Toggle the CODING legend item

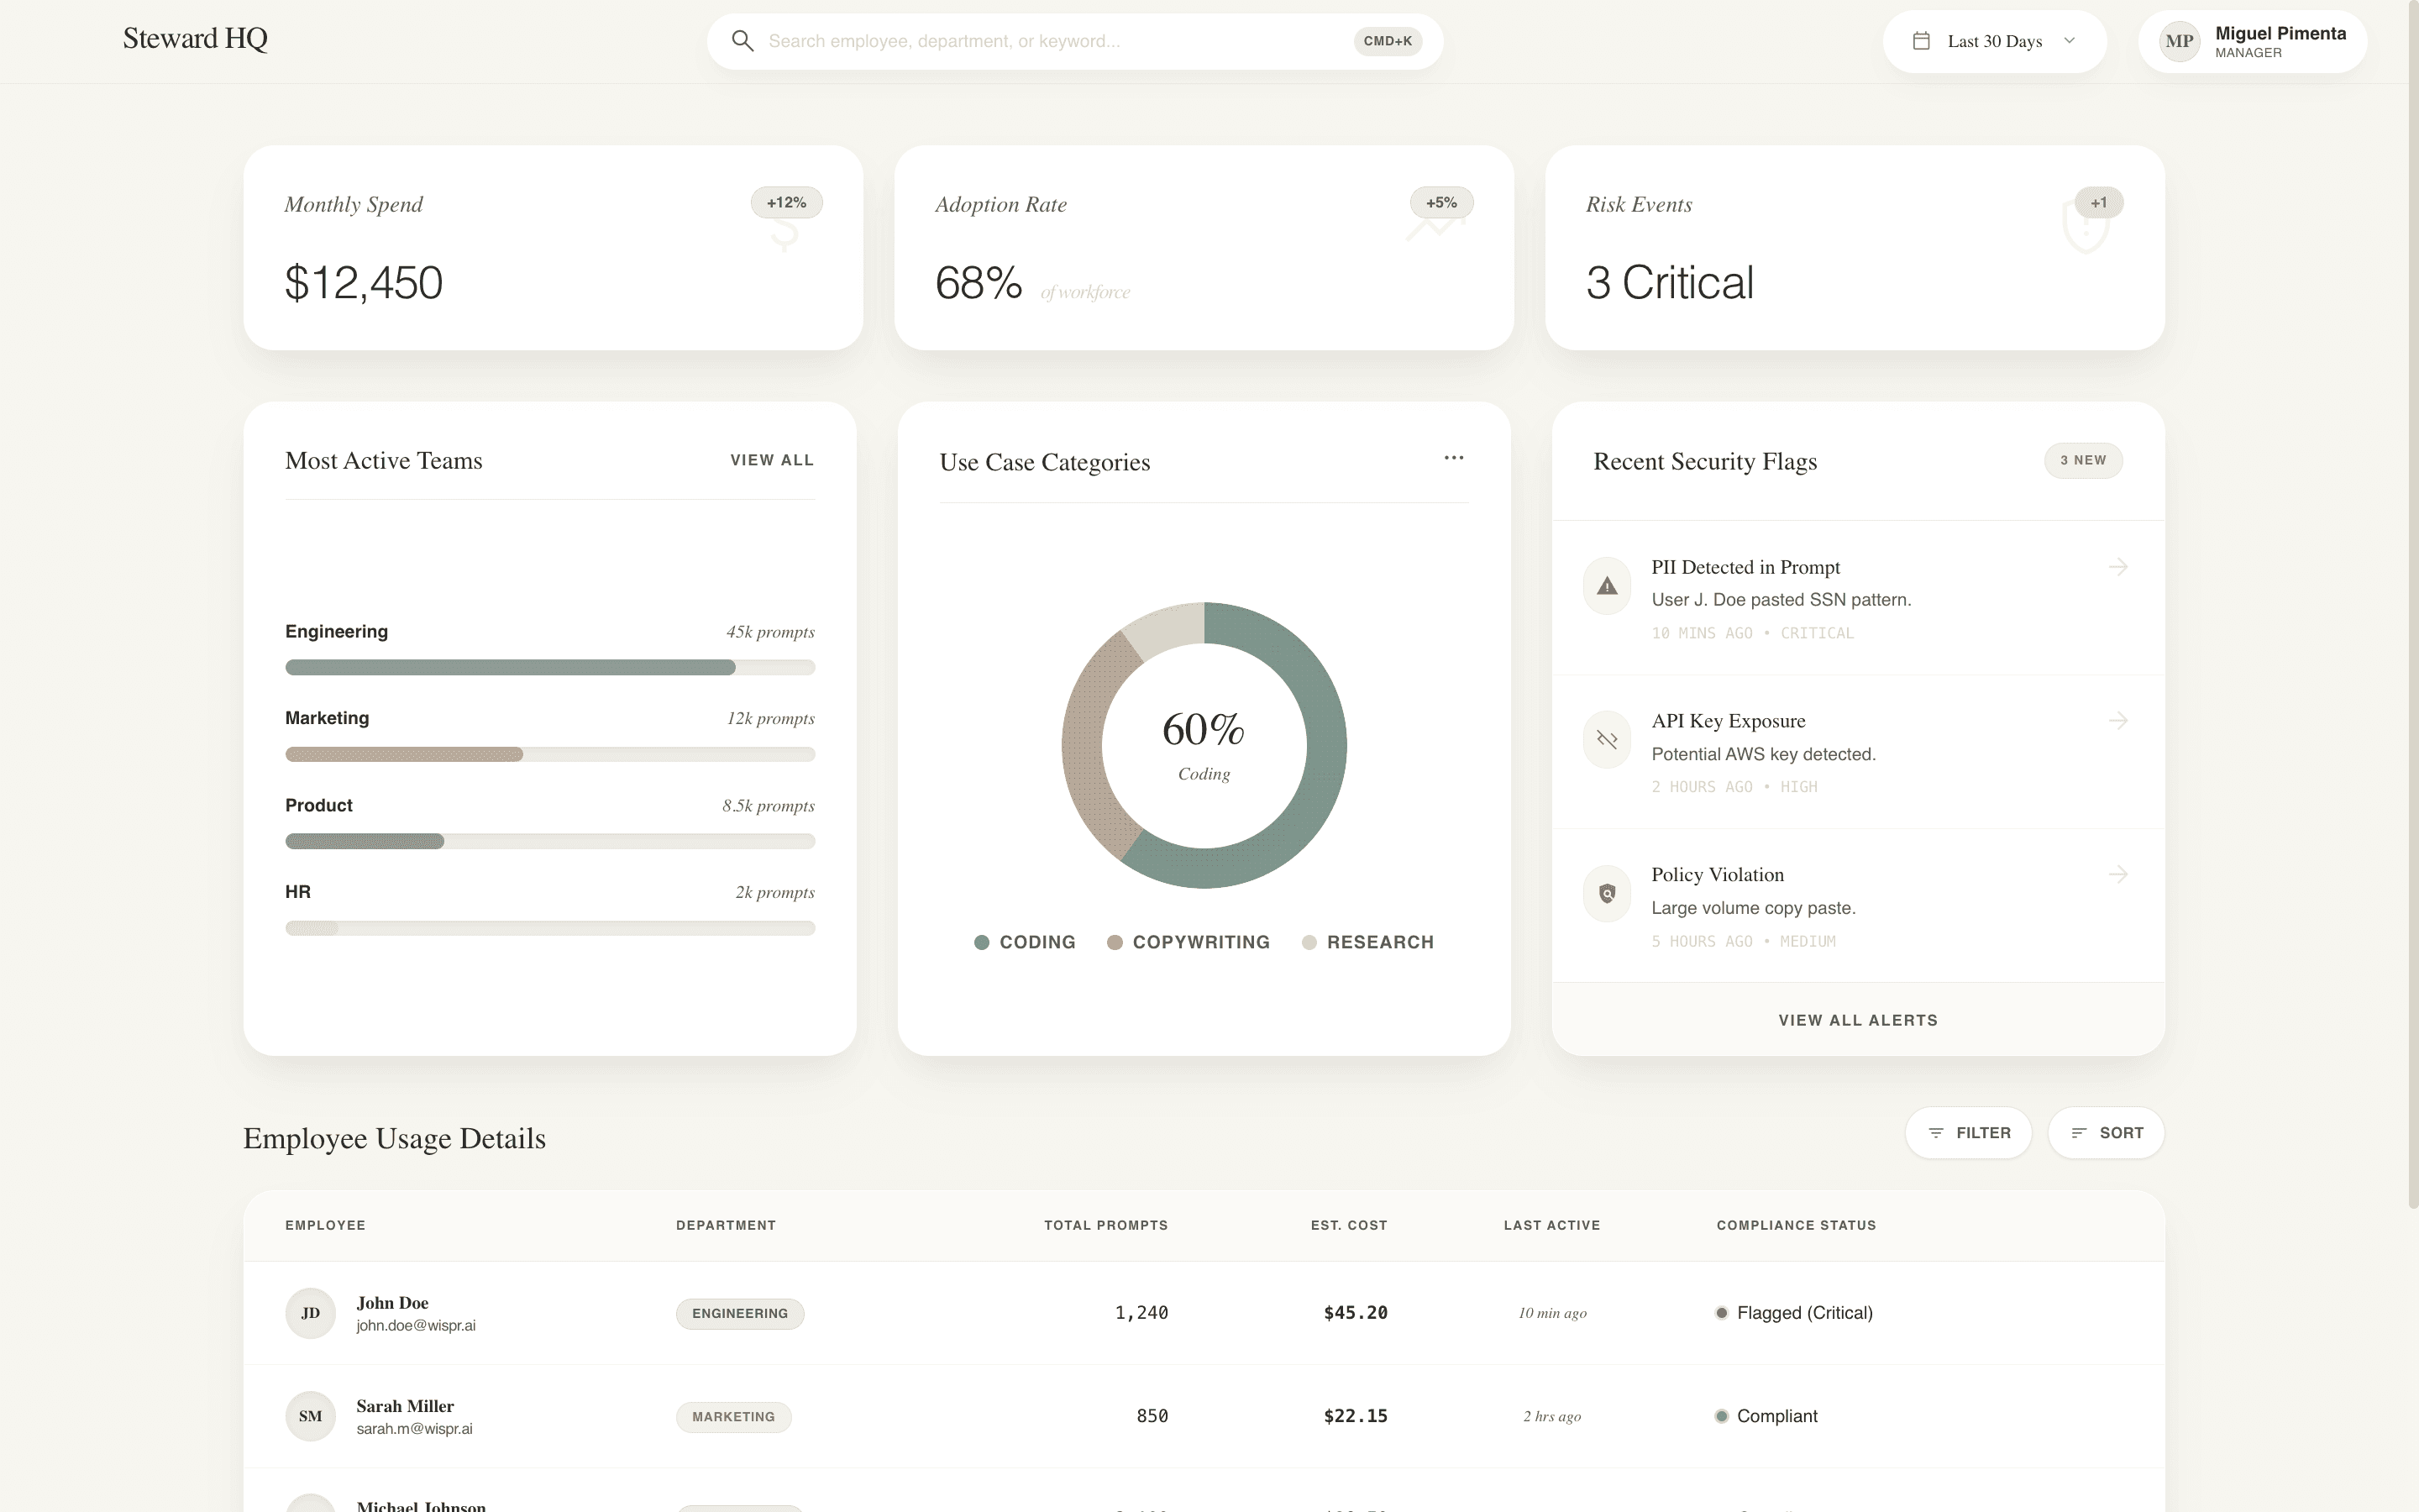[1024, 941]
